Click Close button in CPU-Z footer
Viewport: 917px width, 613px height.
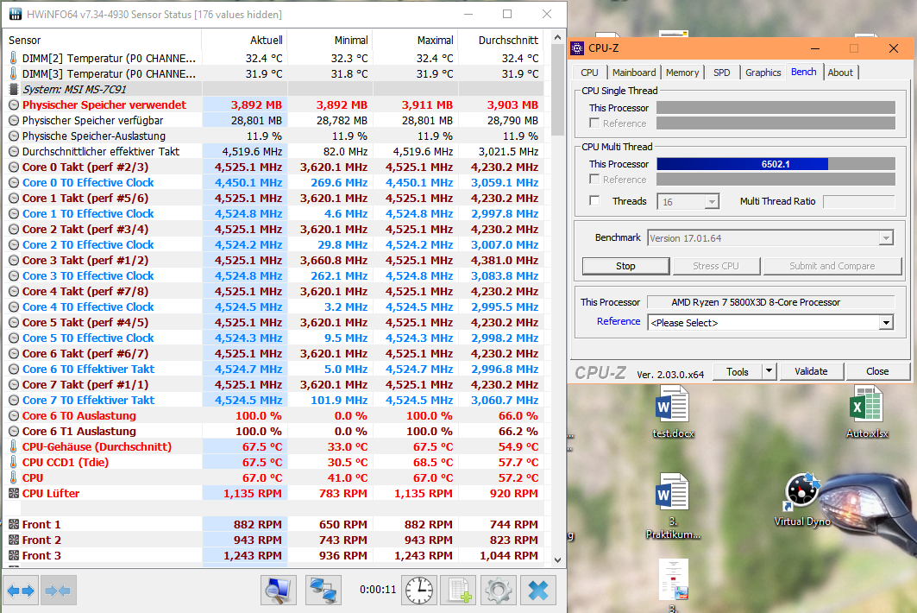click(877, 371)
